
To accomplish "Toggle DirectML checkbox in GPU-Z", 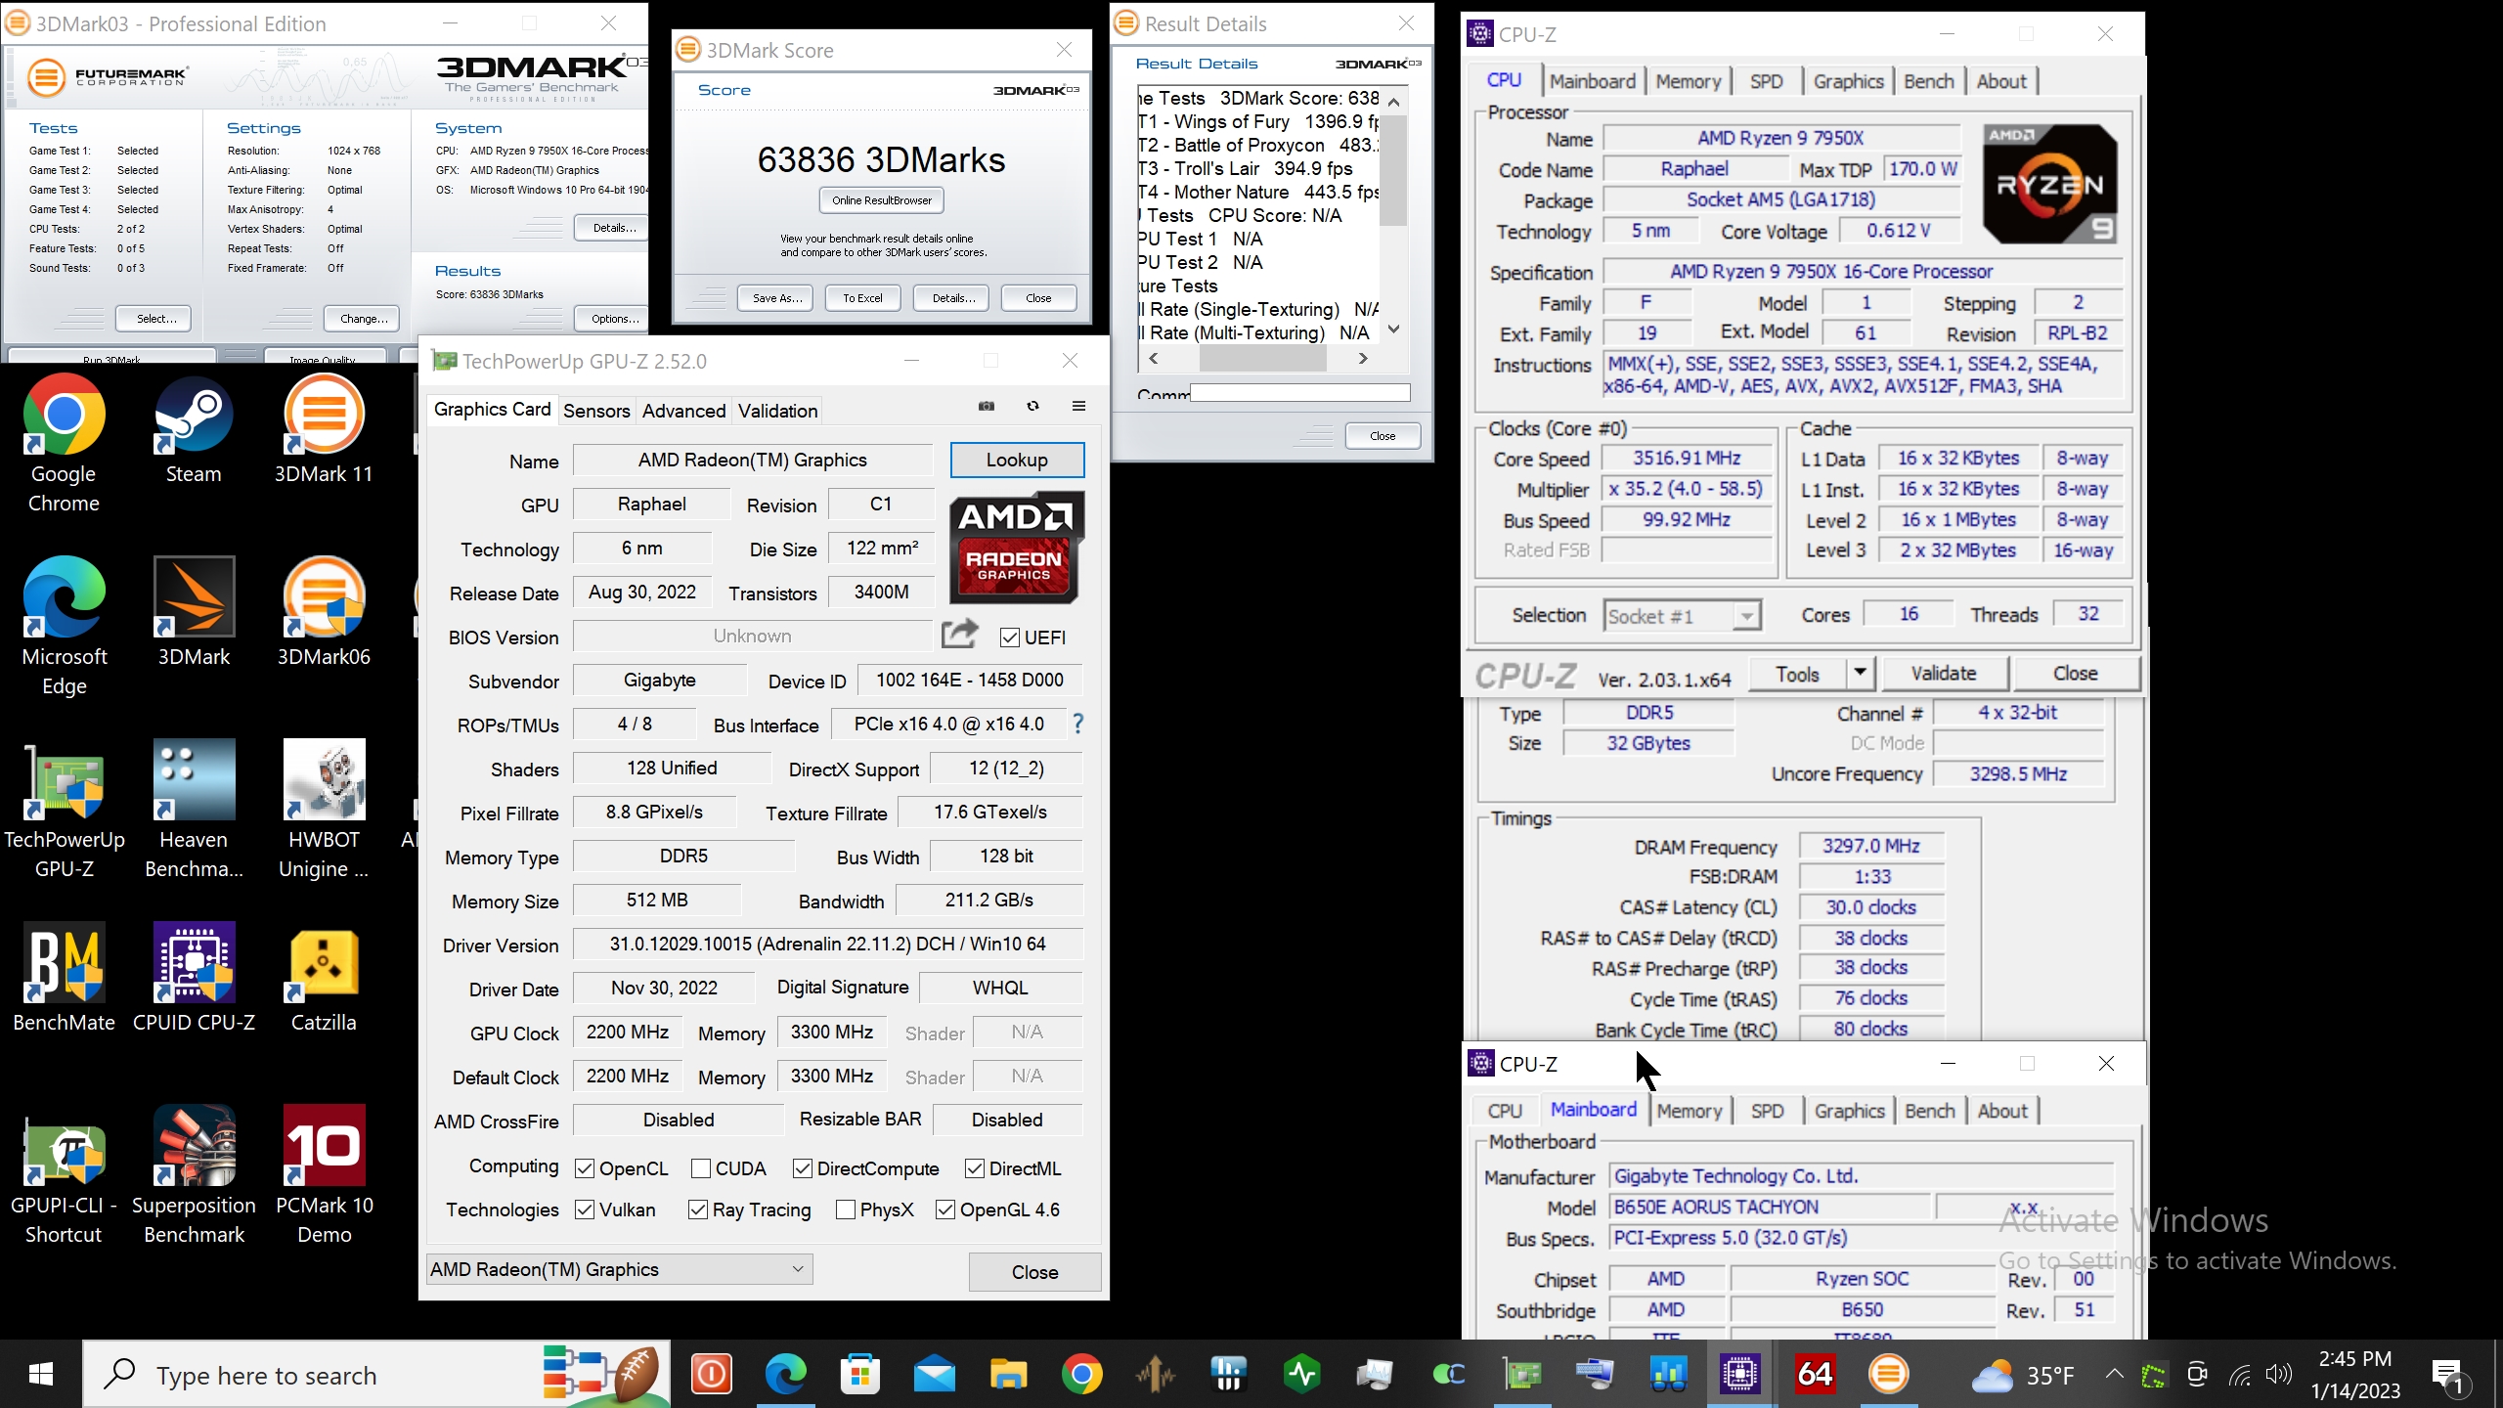I will [975, 1168].
